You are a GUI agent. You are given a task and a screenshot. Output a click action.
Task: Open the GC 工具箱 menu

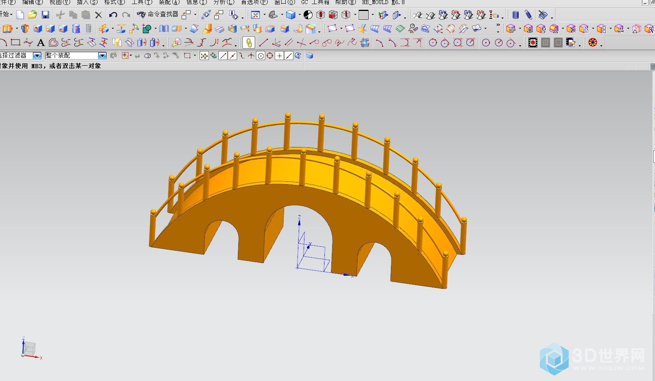[x=315, y=2]
